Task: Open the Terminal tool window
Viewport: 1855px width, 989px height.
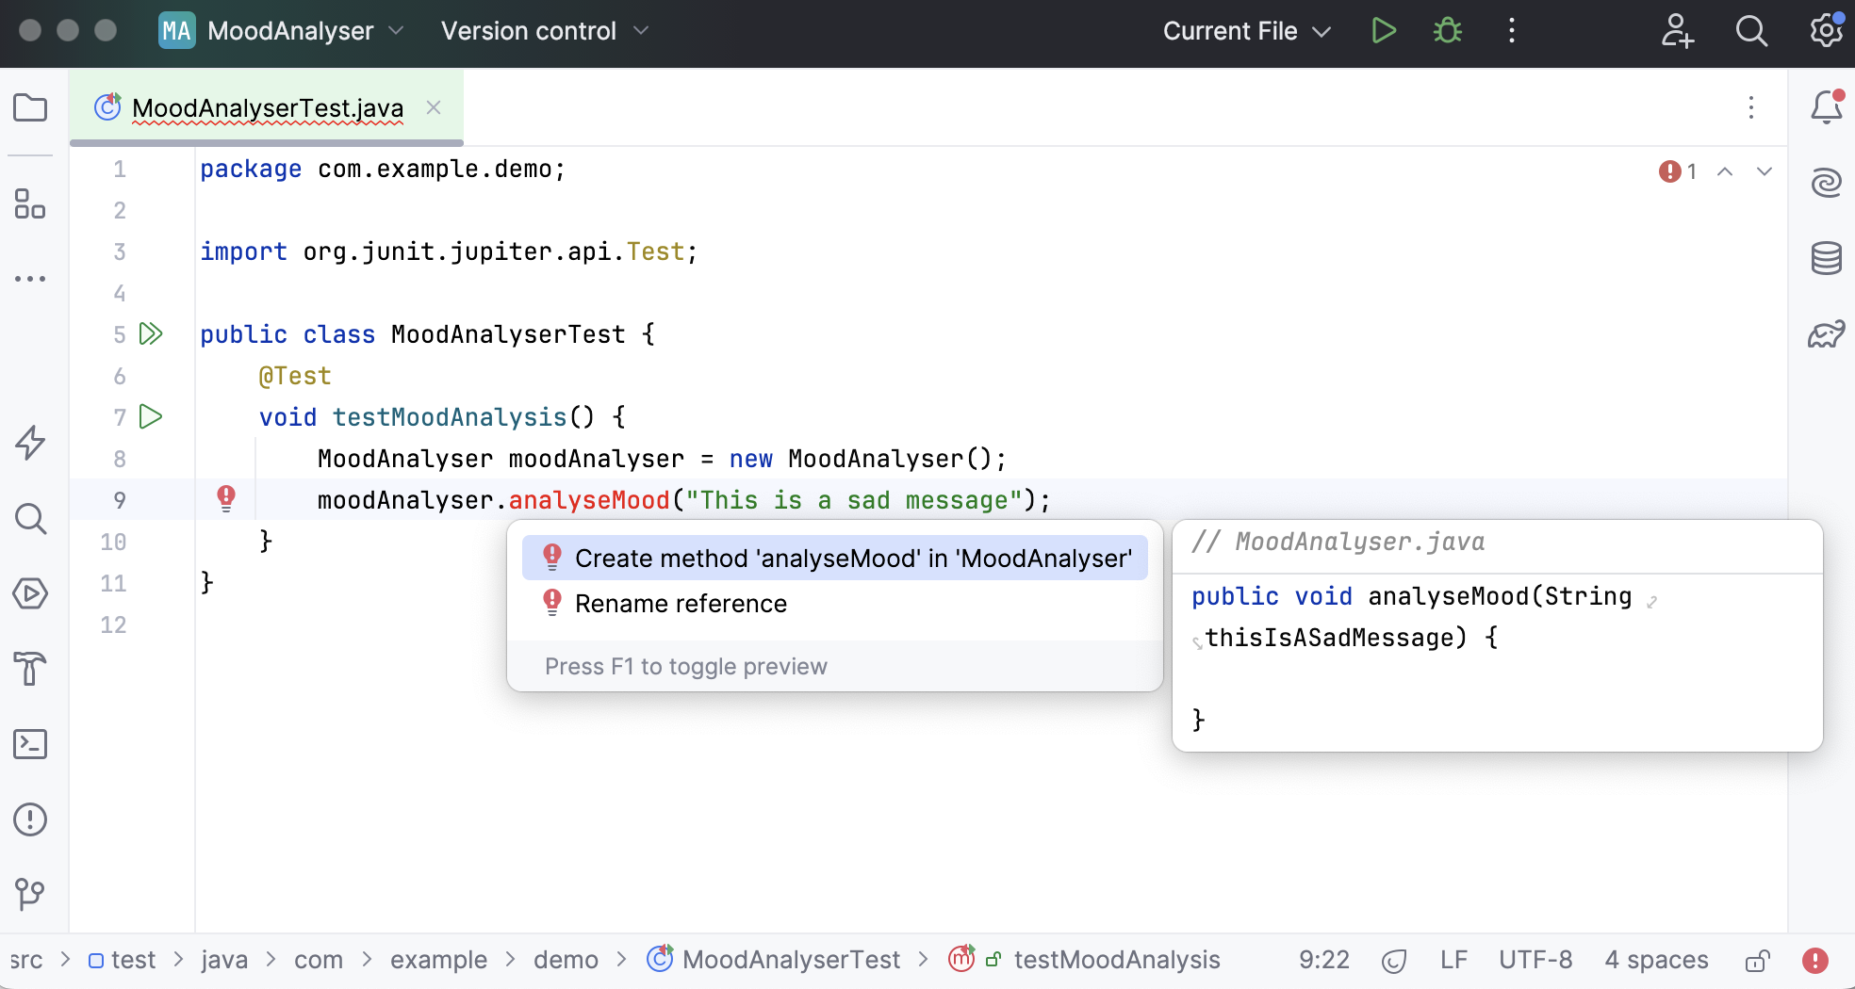Action: pyautogui.click(x=29, y=744)
